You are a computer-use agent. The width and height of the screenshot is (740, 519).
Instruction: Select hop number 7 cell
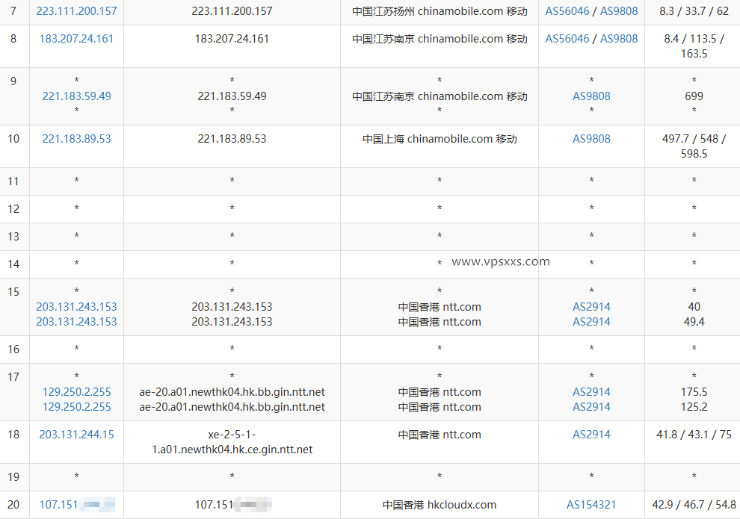coord(13,11)
